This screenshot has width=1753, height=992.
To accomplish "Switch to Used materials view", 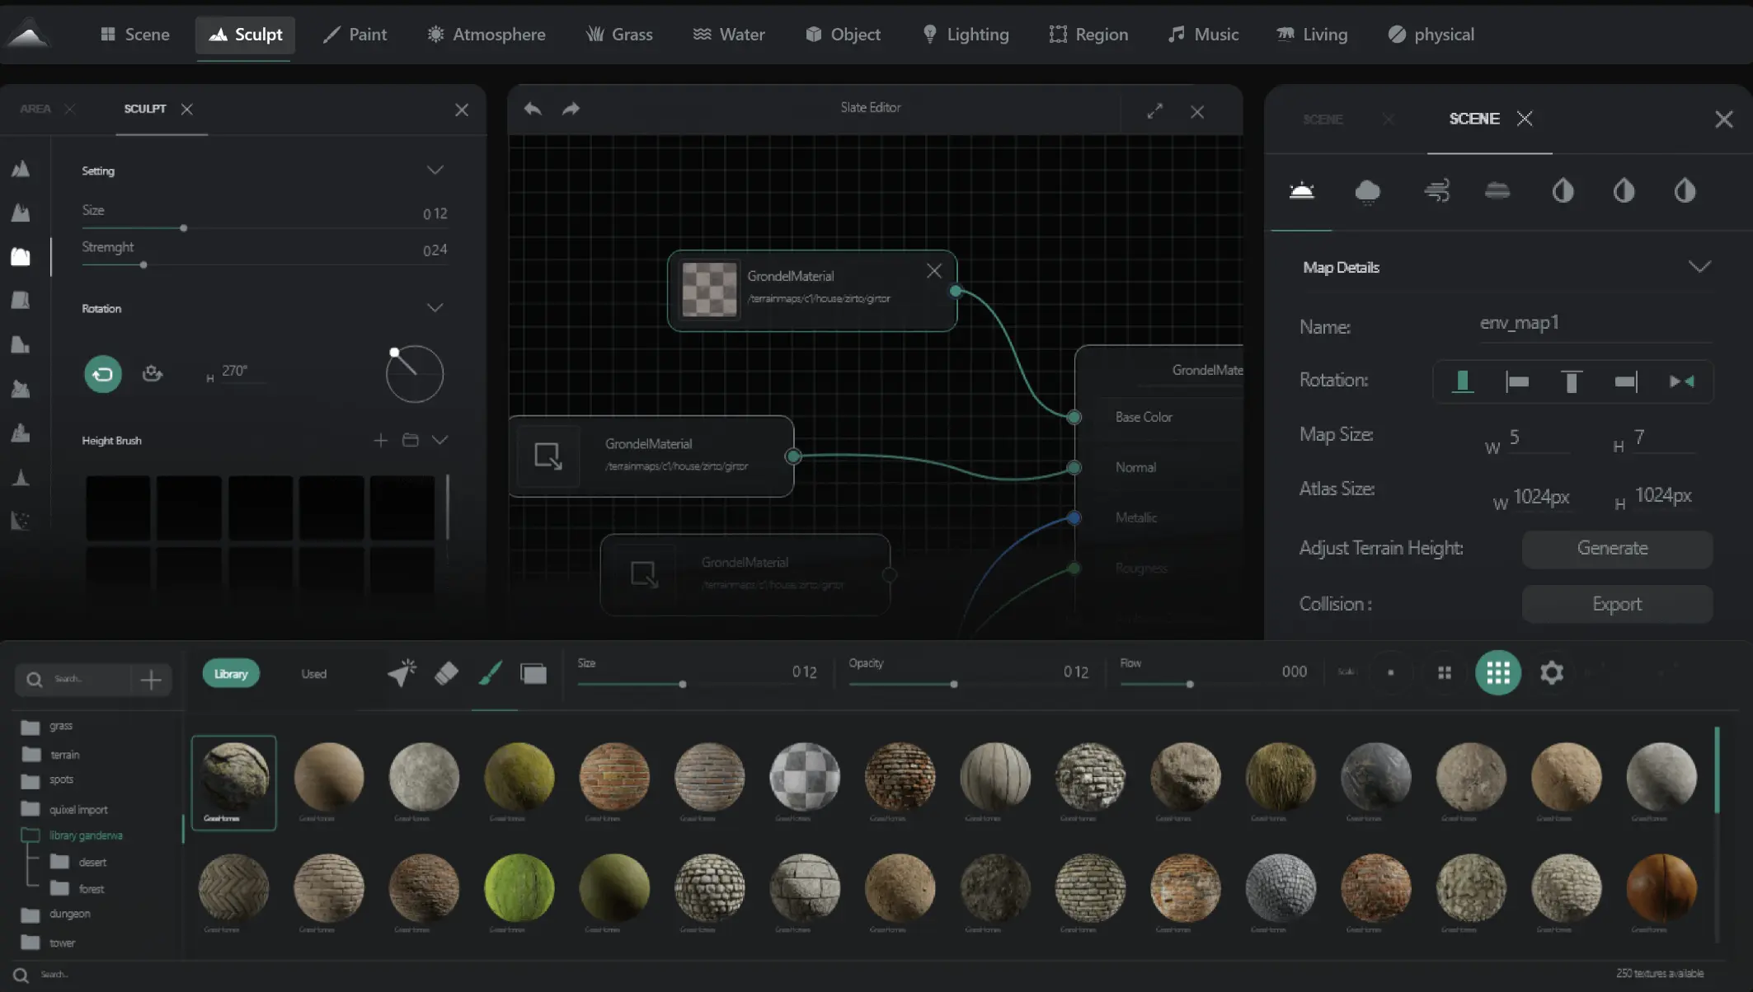I will [314, 672].
